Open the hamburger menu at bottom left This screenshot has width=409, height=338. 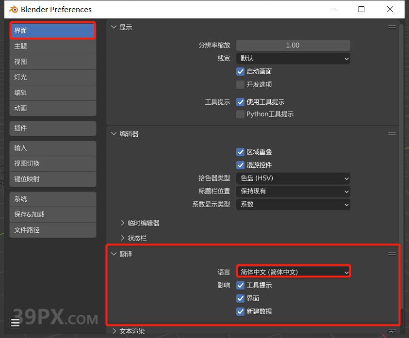(15, 322)
